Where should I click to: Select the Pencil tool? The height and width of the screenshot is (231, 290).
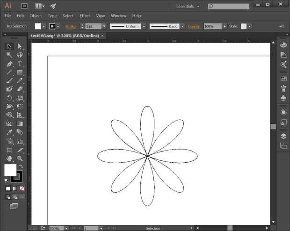coord(20,80)
